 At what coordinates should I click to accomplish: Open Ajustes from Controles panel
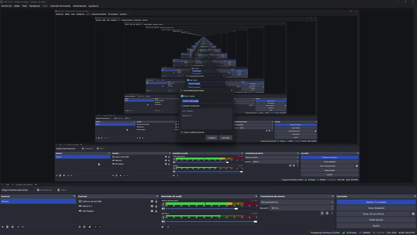[x=376, y=226]
